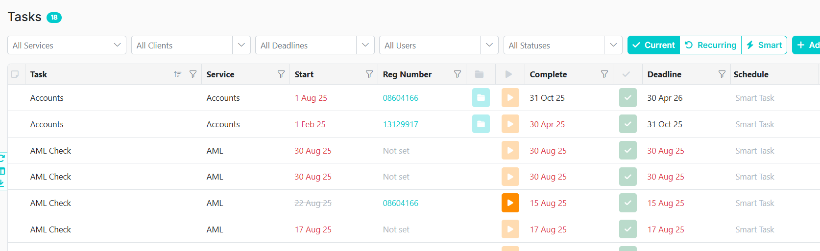This screenshot has width=820, height=251.
Task: Click start date 1 Aug 25
Action: [311, 98]
